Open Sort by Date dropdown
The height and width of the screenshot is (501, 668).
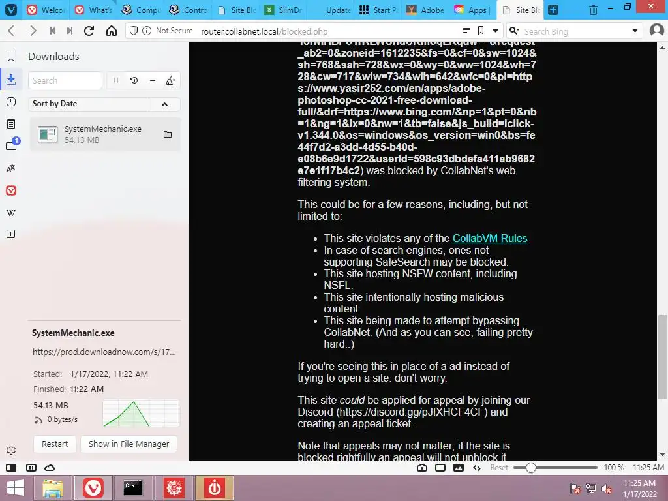89,104
